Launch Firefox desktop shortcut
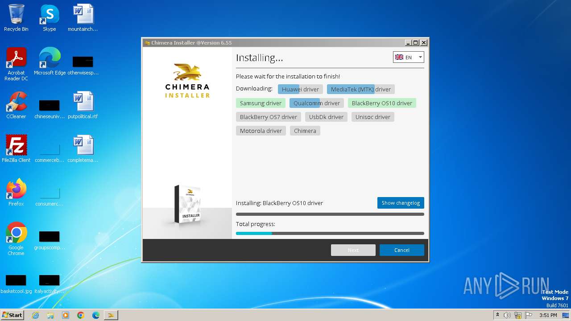Image resolution: width=571 pixels, height=321 pixels. click(16, 193)
